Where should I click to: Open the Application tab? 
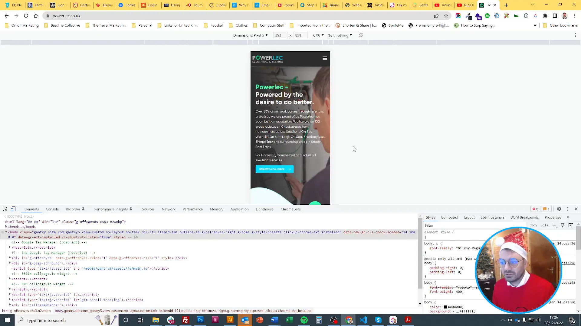pos(239,209)
